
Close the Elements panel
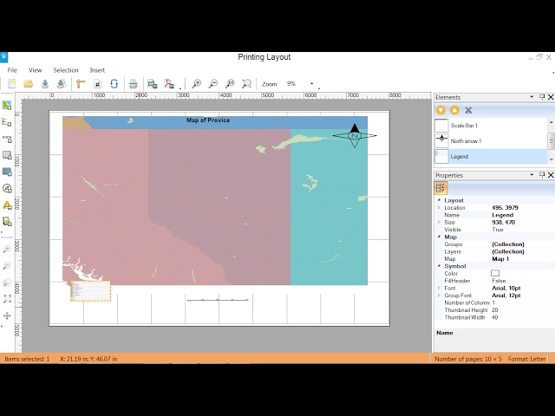click(x=551, y=96)
